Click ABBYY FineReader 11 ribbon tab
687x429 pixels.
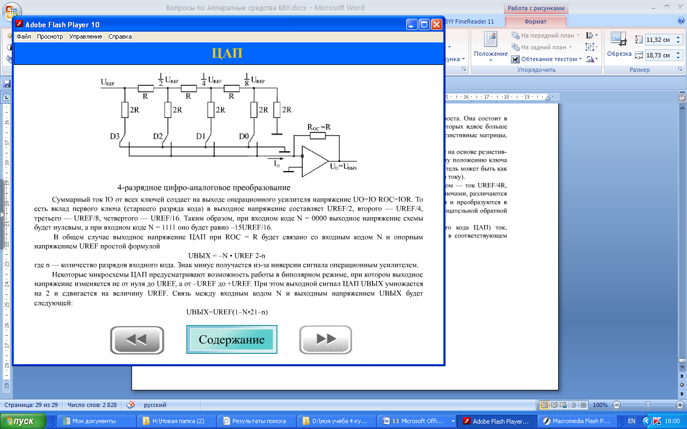coord(469,21)
